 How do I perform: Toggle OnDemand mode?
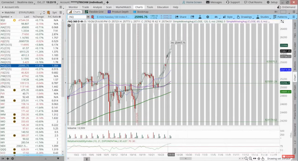pyautogui.click(x=286, y=7)
